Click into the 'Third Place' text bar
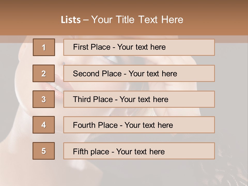The image size is (248, 186). pos(139,99)
